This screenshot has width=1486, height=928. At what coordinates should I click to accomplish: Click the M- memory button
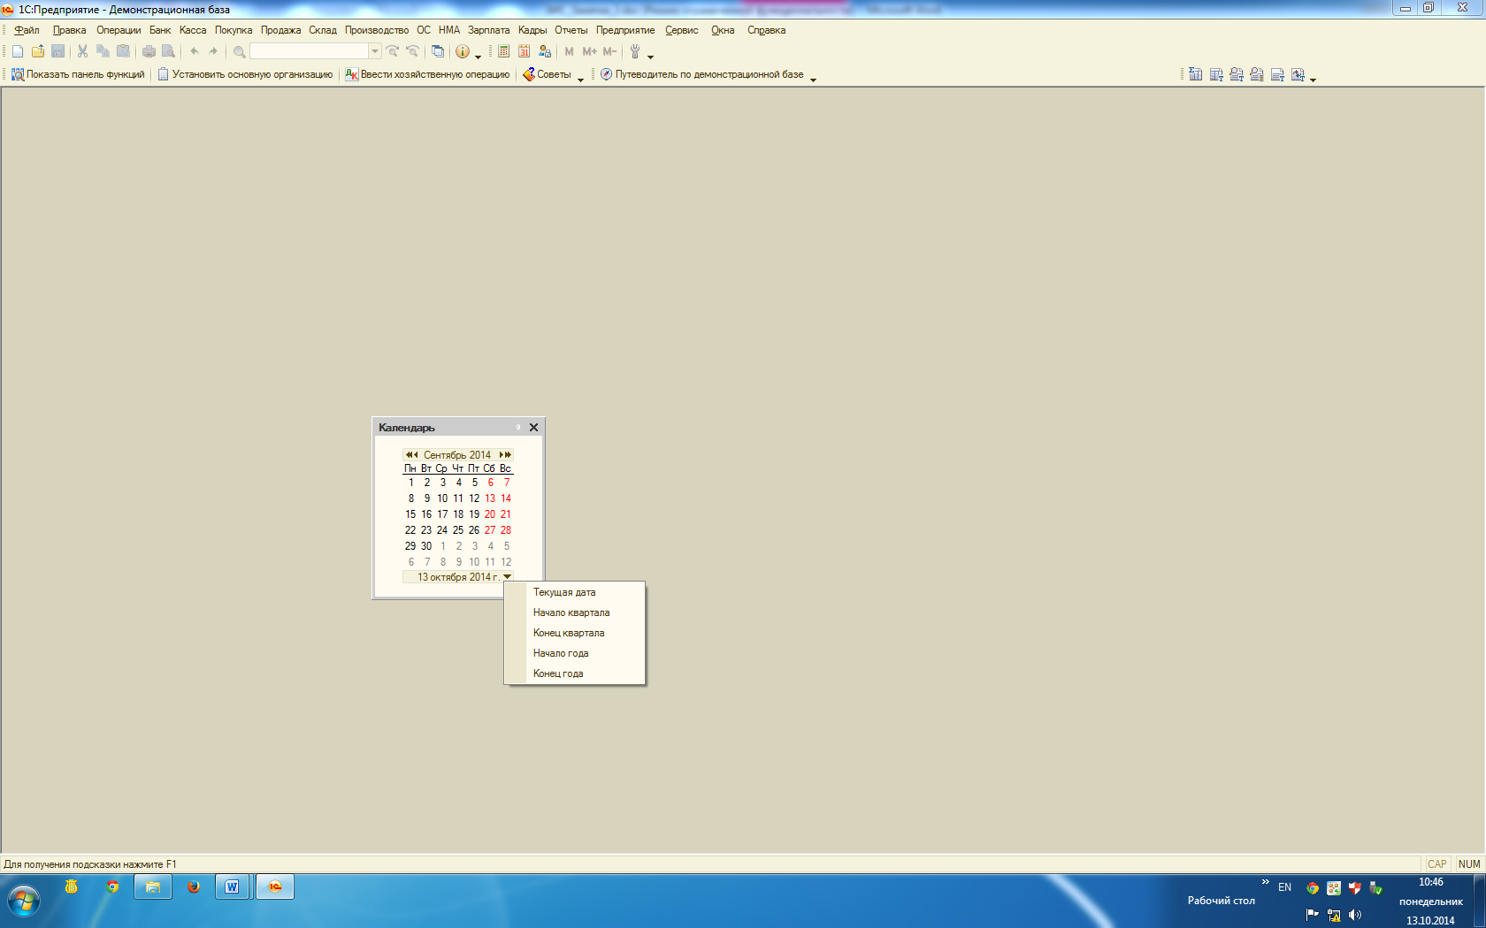click(x=609, y=51)
